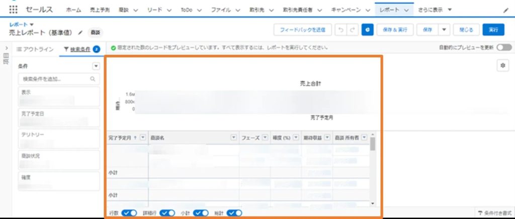Image resolution: width=515 pixels, height=219 pixels.
Task: Go to the ホーム tab
Action: (73, 10)
